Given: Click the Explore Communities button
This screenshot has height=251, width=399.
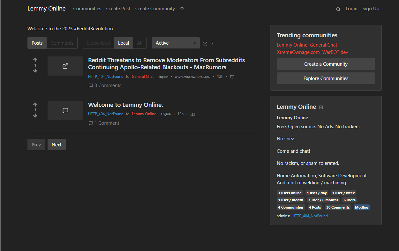Looking at the screenshot, I should click(x=326, y=78).
